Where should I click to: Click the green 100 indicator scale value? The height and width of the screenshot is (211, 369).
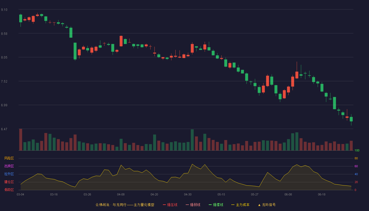pyautogui.click(x=357, y=151)
